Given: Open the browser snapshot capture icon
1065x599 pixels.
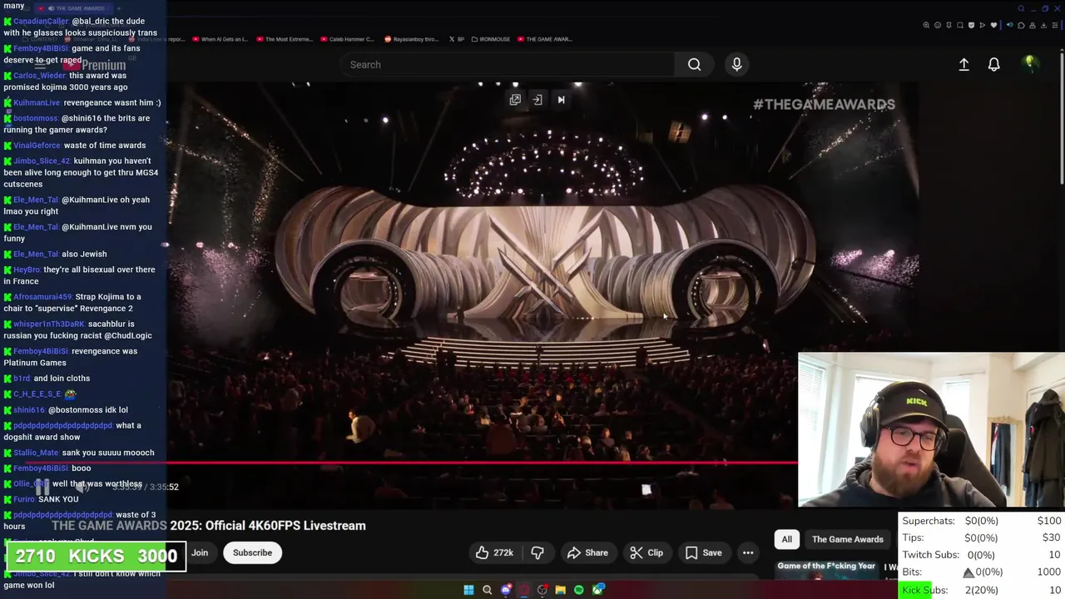Looking at the screenshot, I should click(960, 25).
